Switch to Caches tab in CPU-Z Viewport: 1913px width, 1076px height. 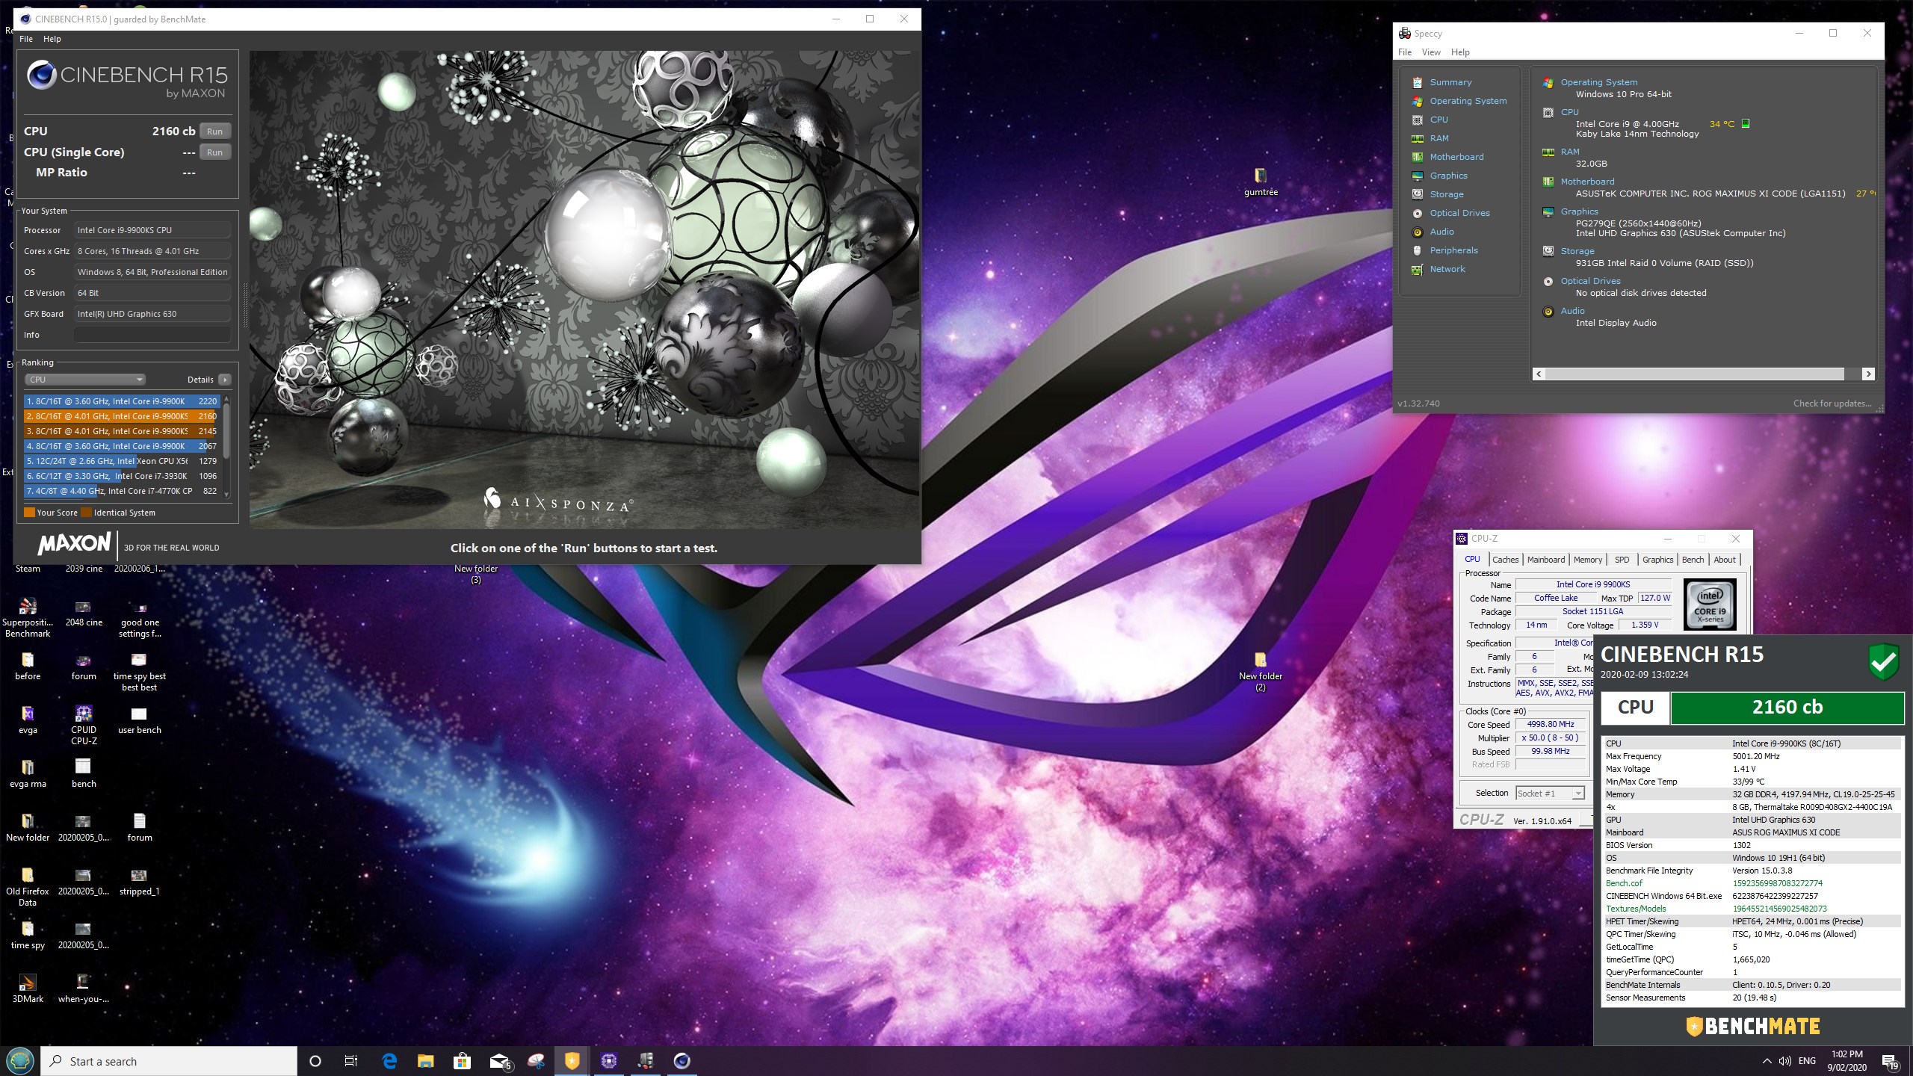(x=1505, y=560)
